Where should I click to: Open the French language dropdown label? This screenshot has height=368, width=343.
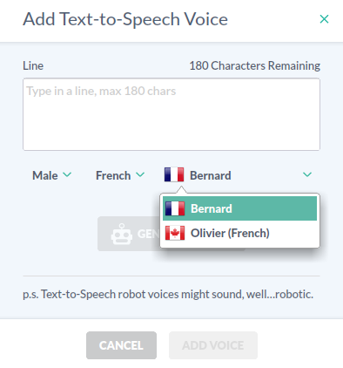coord(113,175)
